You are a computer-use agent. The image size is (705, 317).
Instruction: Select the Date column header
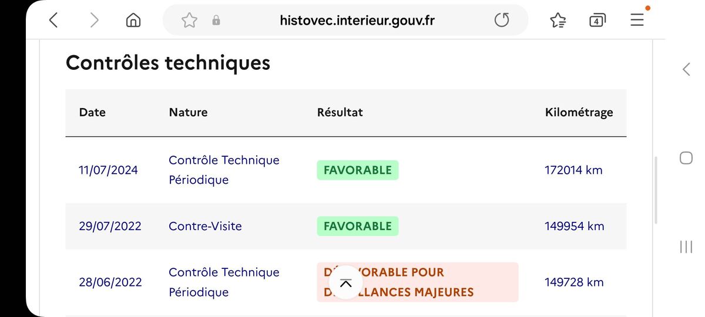[x=92, y=112]
